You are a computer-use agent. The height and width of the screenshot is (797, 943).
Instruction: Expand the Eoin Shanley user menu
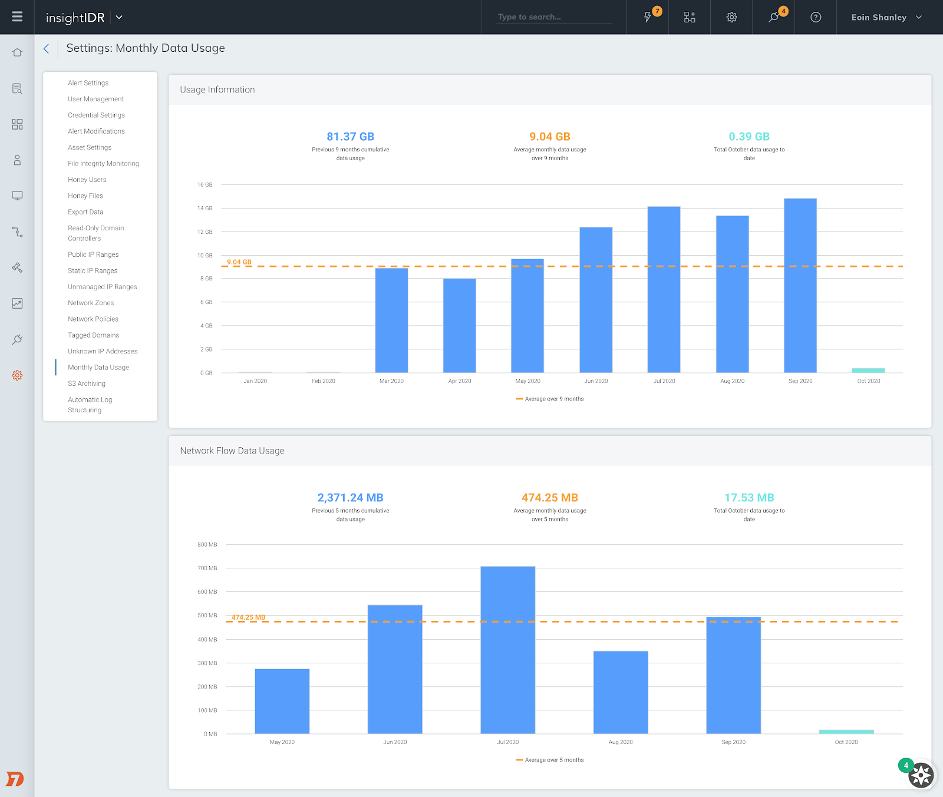click(886, 17)
